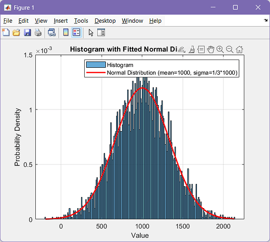This screenshot has width=270, height=242.
Task: Expand the axes export menu icon
Action: pyautogui.click(x=181, y=49)
